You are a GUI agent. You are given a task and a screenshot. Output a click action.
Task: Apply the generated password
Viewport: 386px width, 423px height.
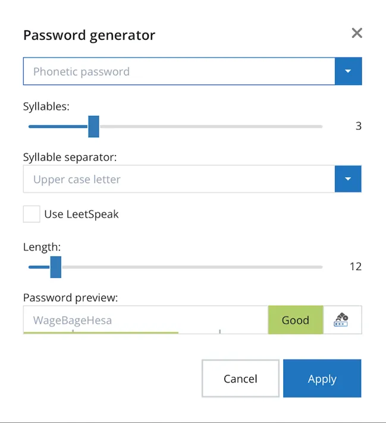pos(322,378)
